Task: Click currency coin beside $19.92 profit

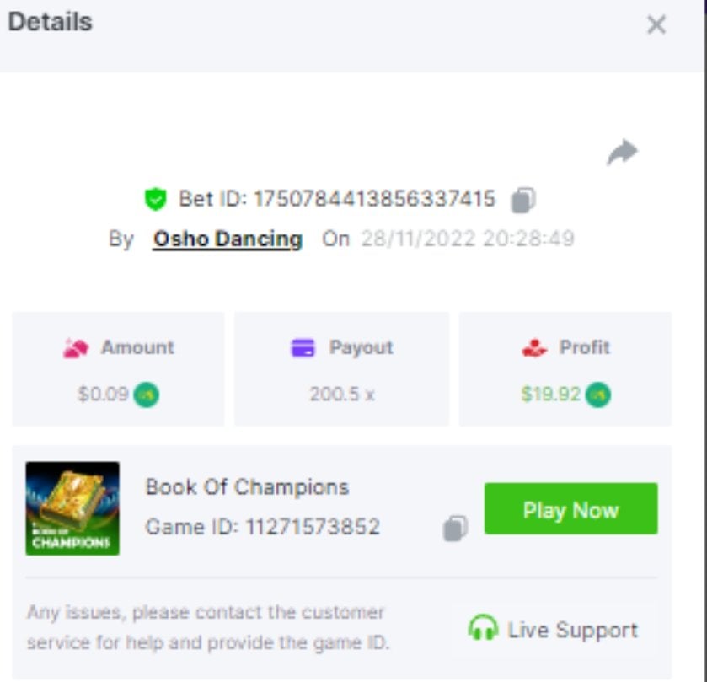Action: point(598,395)
